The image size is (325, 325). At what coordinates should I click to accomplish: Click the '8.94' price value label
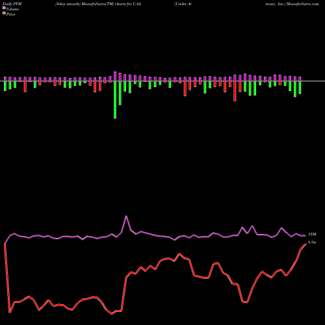point(312,242)
